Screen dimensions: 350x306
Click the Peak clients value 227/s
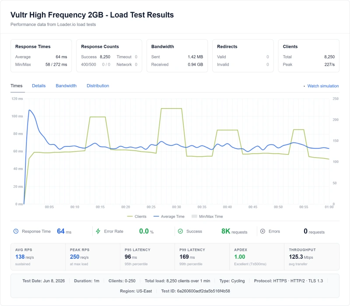(329, 64)
